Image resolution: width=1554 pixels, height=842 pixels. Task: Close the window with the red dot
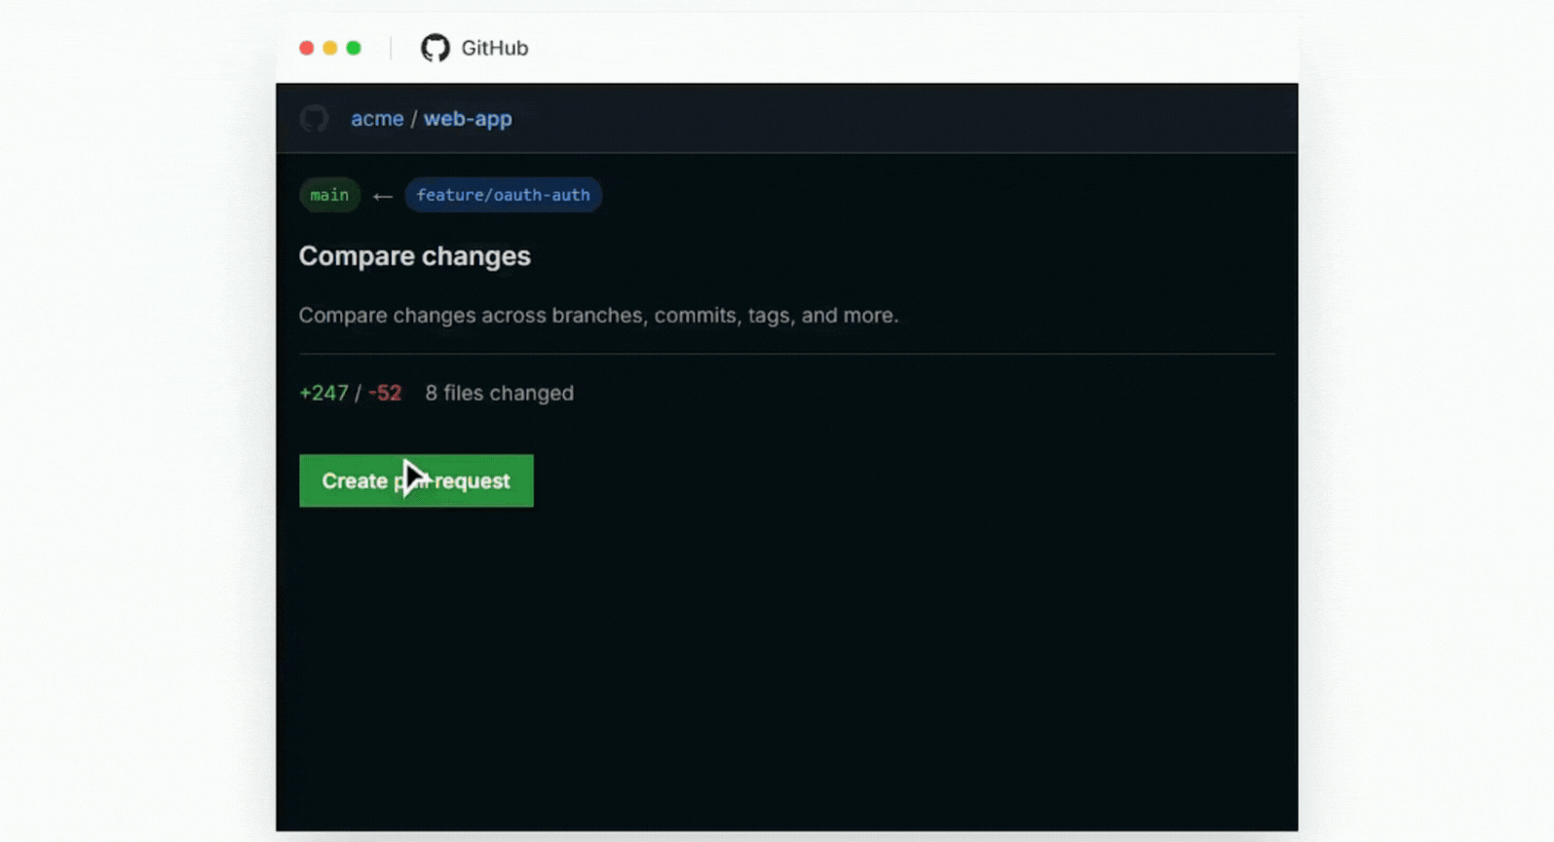pyautogui.click(x=306, y=48)
